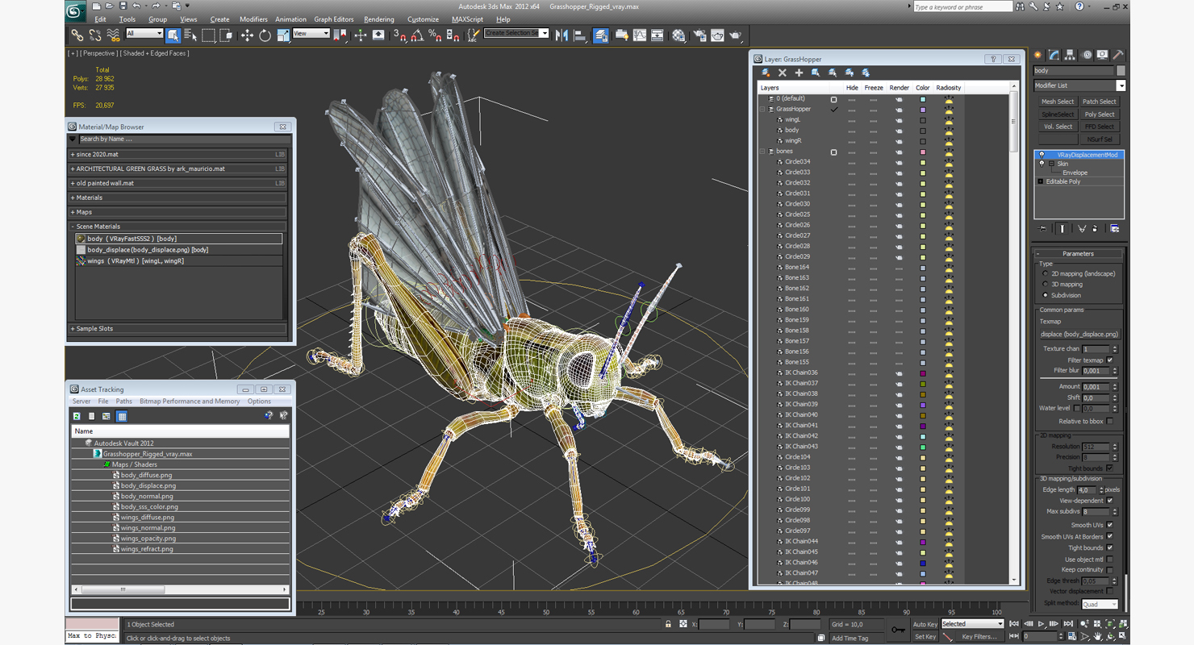Click the FFD Select button
The width and height of the screenshot is (1194, 645).
coord(1099,127)
